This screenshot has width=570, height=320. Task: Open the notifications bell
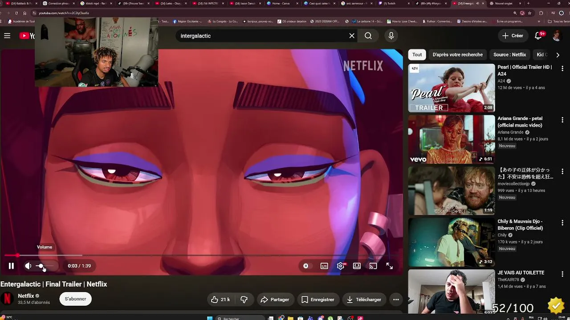[x=538, y=36]
